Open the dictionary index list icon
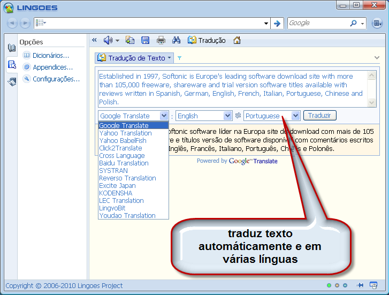 click(41, 23)
